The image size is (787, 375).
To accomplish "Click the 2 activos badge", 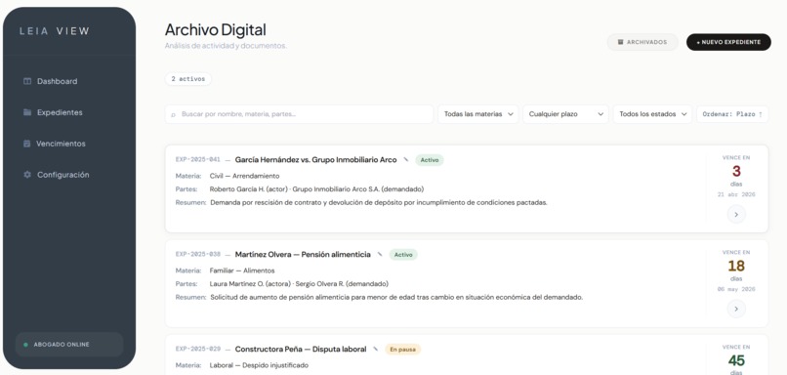I will (188, 79).
